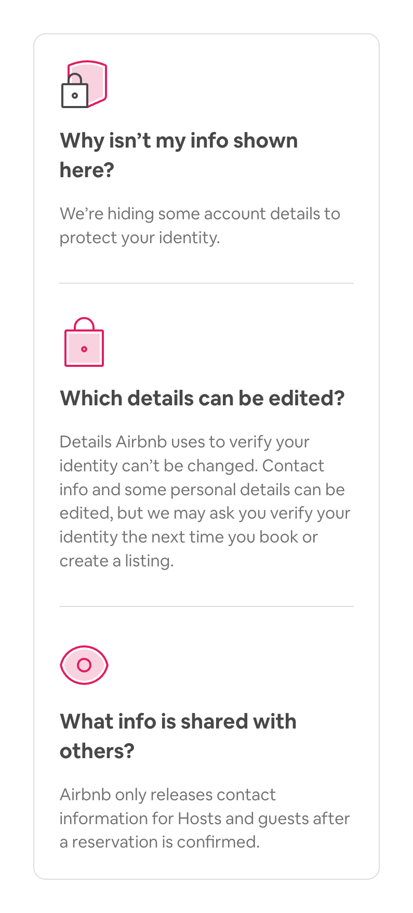Click paragraph starting 'Airbnb only releases contact'
The width and height of the screenshot is (413, 913).
click(205, 818)
